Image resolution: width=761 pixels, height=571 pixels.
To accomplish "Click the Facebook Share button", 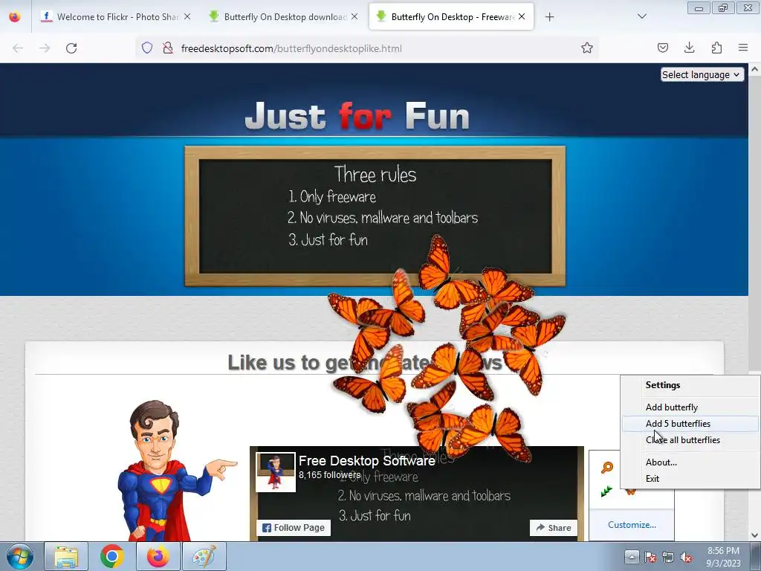I will (x=553, y=528).
